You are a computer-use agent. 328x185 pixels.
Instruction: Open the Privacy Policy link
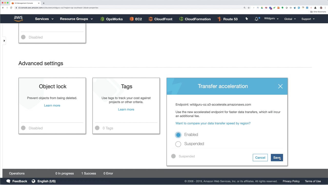coord(291,181)
